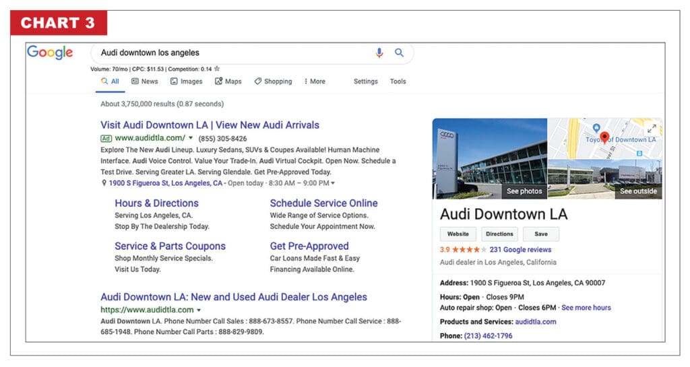Open the More menu
The height and width of the screenshot is (367, 690).
tap(315, 81)
